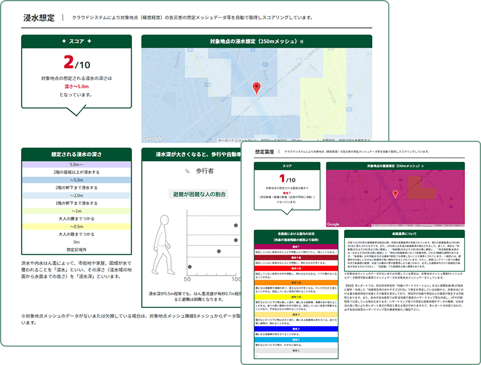Viewport: 481px width, 365px height.
Task: Select the 震度1 grey legend bar
Action: (x=296, y=350)
